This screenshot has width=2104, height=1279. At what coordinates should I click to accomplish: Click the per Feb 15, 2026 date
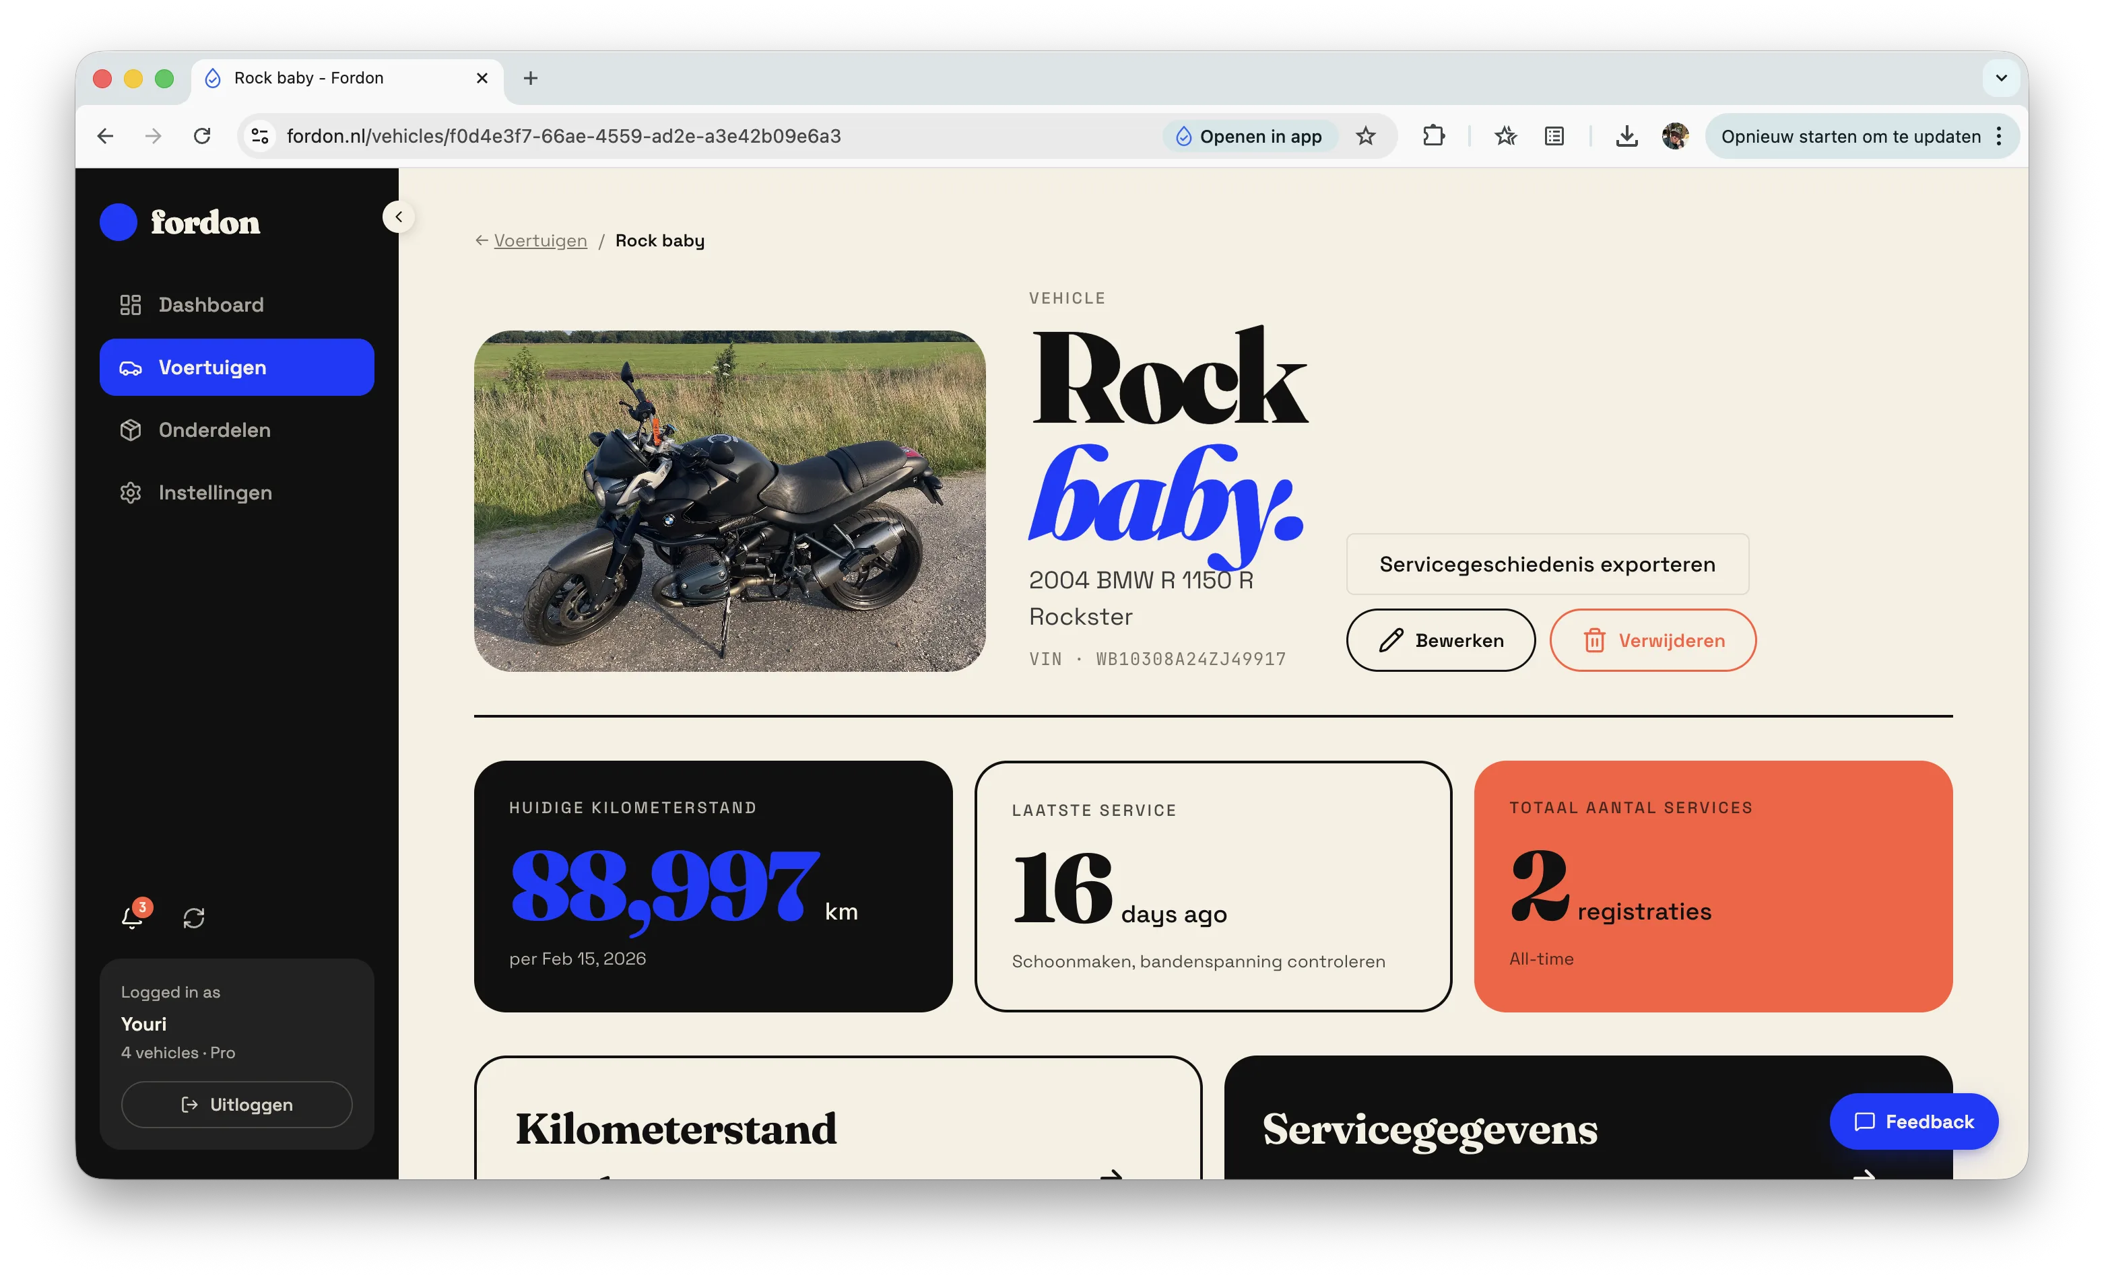[x=578, y=959]
